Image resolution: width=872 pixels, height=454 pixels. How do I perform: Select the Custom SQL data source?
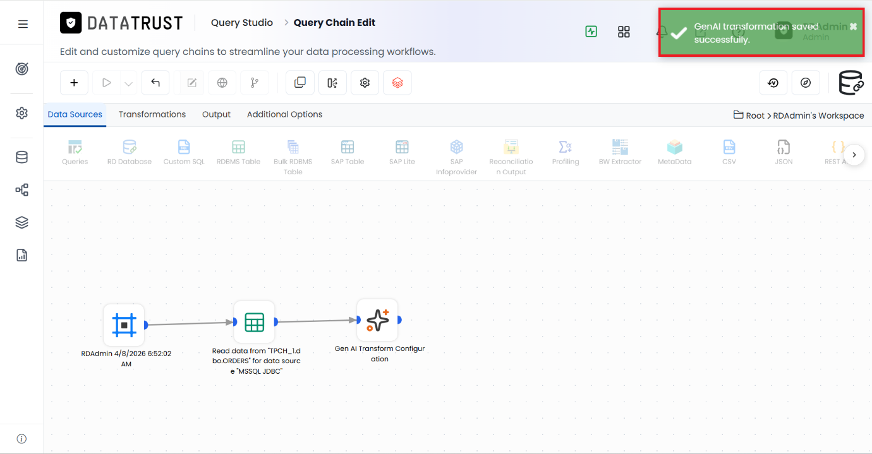184,153
